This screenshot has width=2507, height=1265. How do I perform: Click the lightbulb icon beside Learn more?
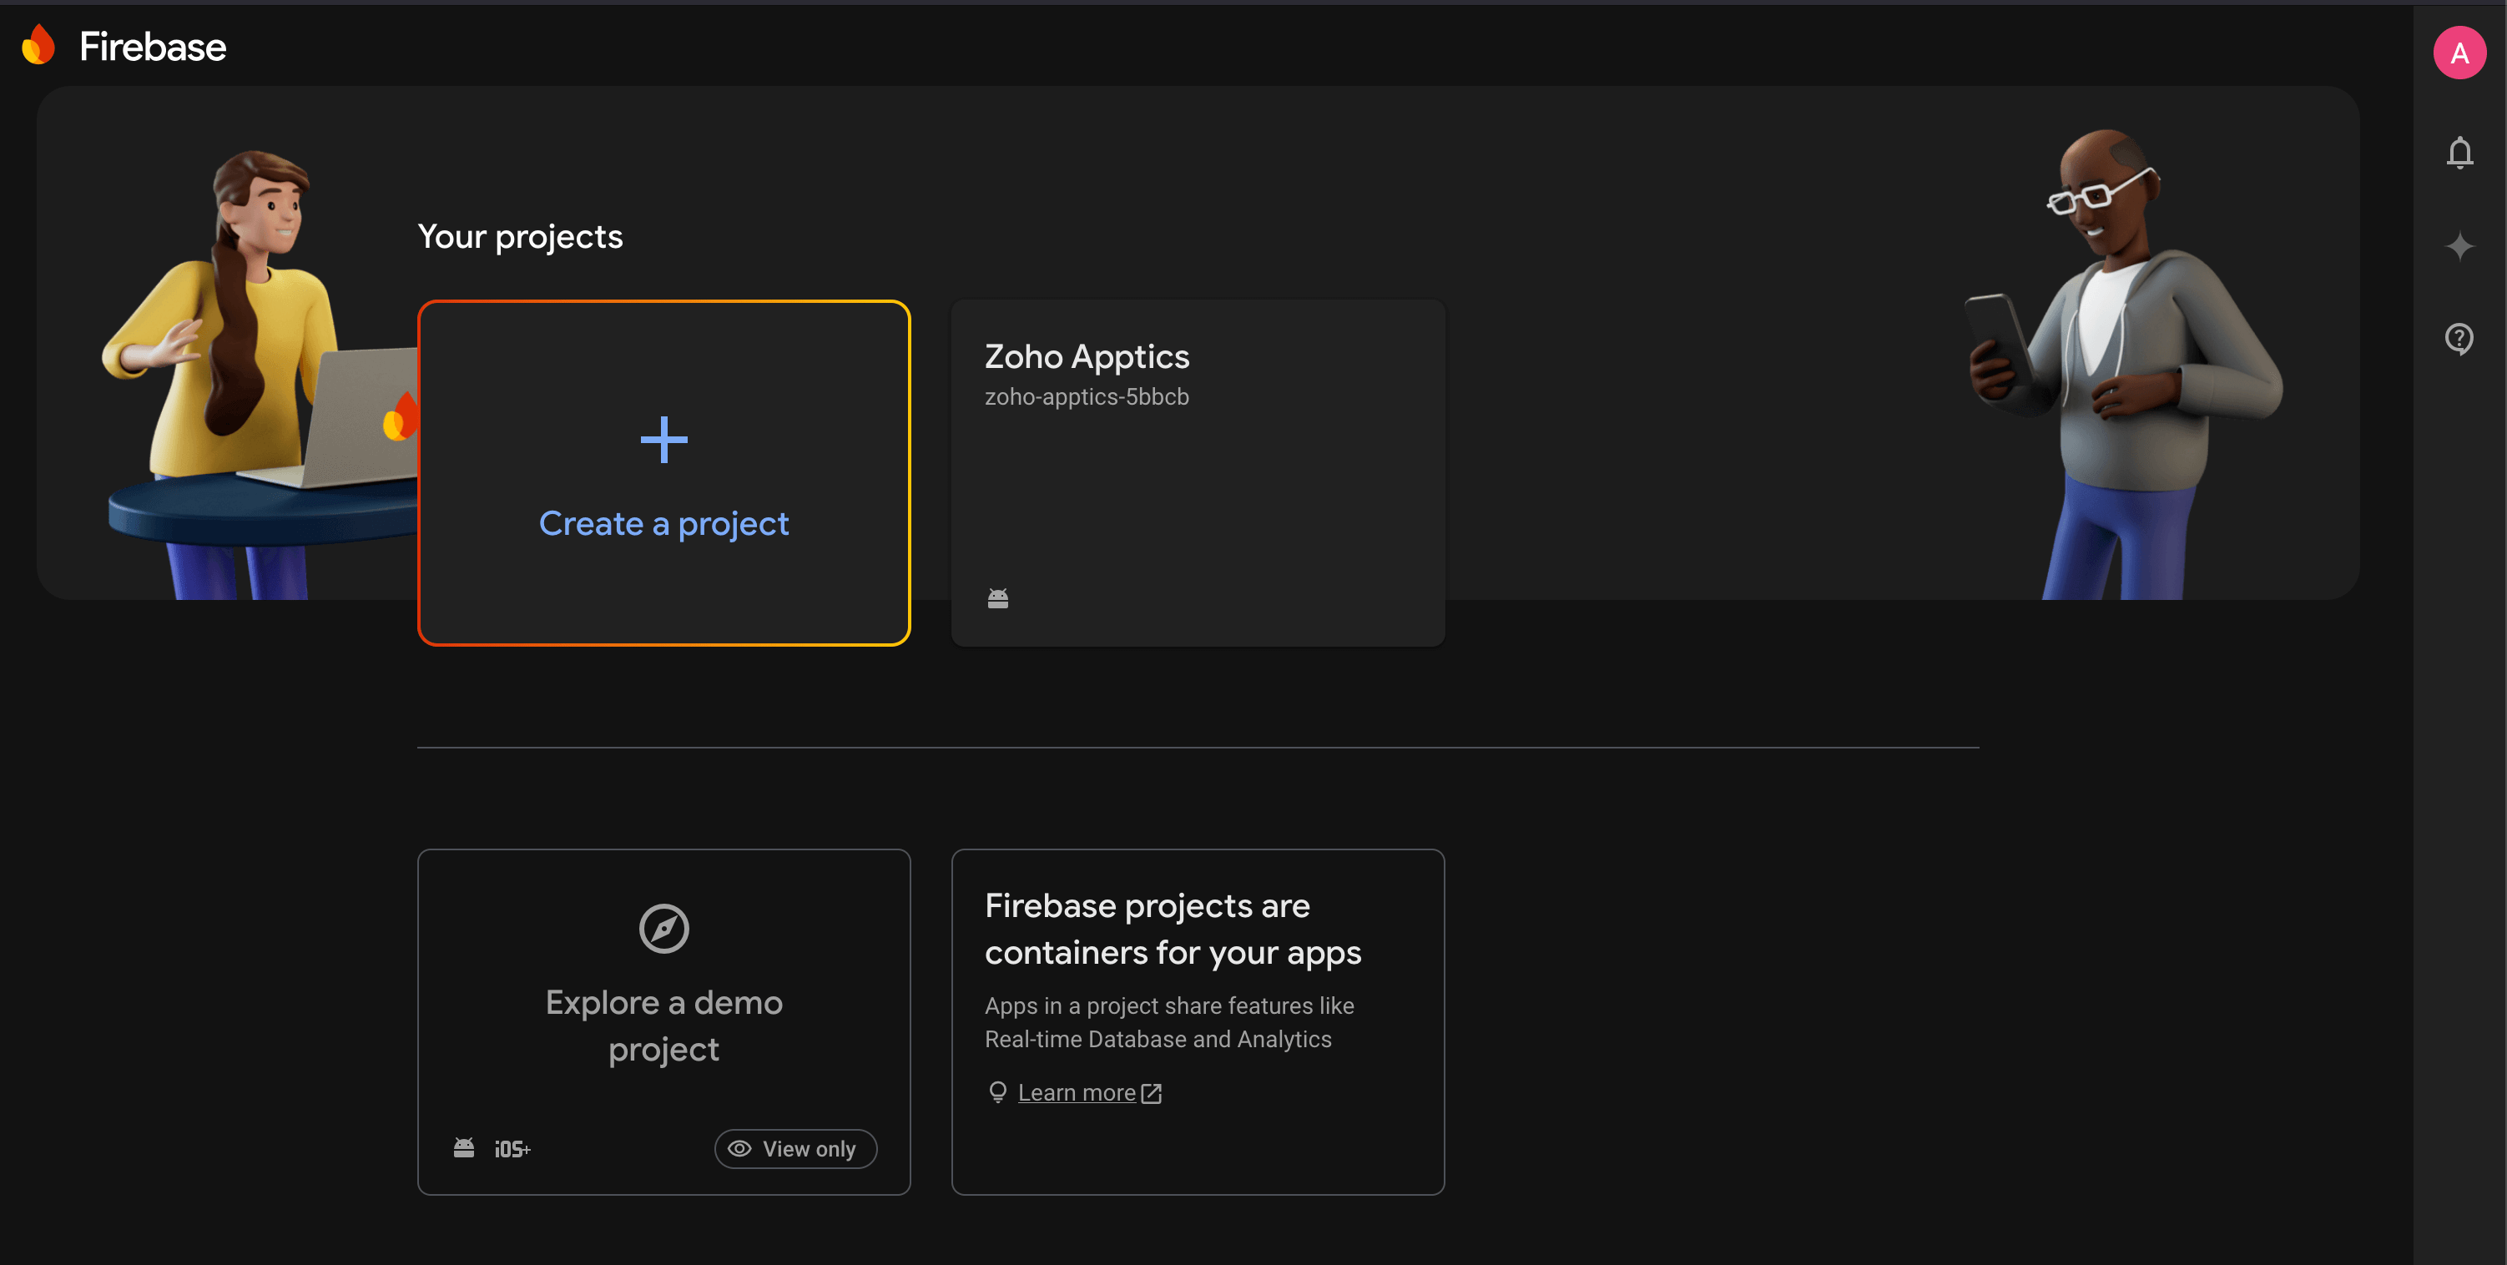(997, 1091)
